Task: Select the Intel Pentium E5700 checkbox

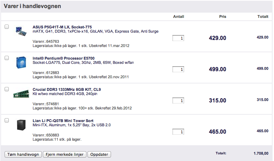Action: pos(7,58)
